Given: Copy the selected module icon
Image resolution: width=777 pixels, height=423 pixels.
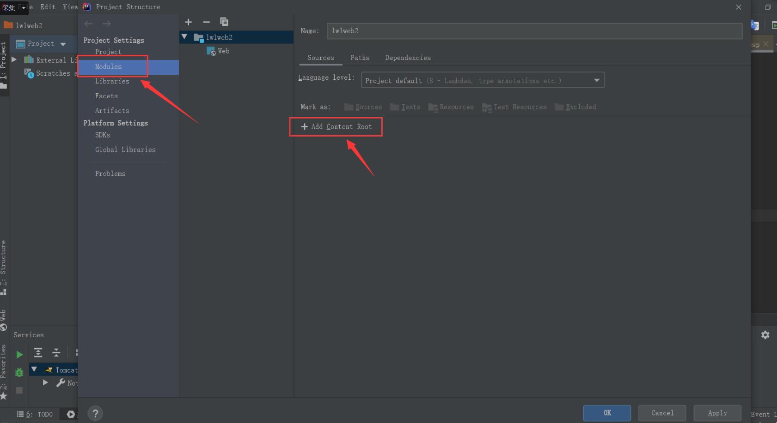Looking at the screenshot, I should coord(224,22).
